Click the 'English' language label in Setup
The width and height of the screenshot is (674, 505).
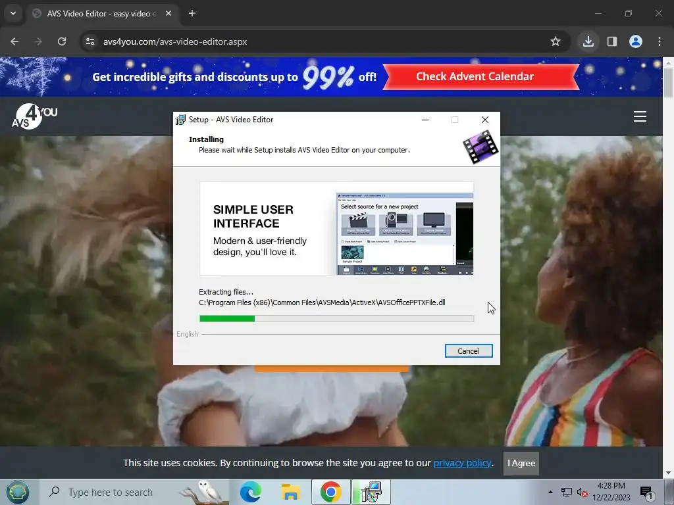(x=188, y=334)
